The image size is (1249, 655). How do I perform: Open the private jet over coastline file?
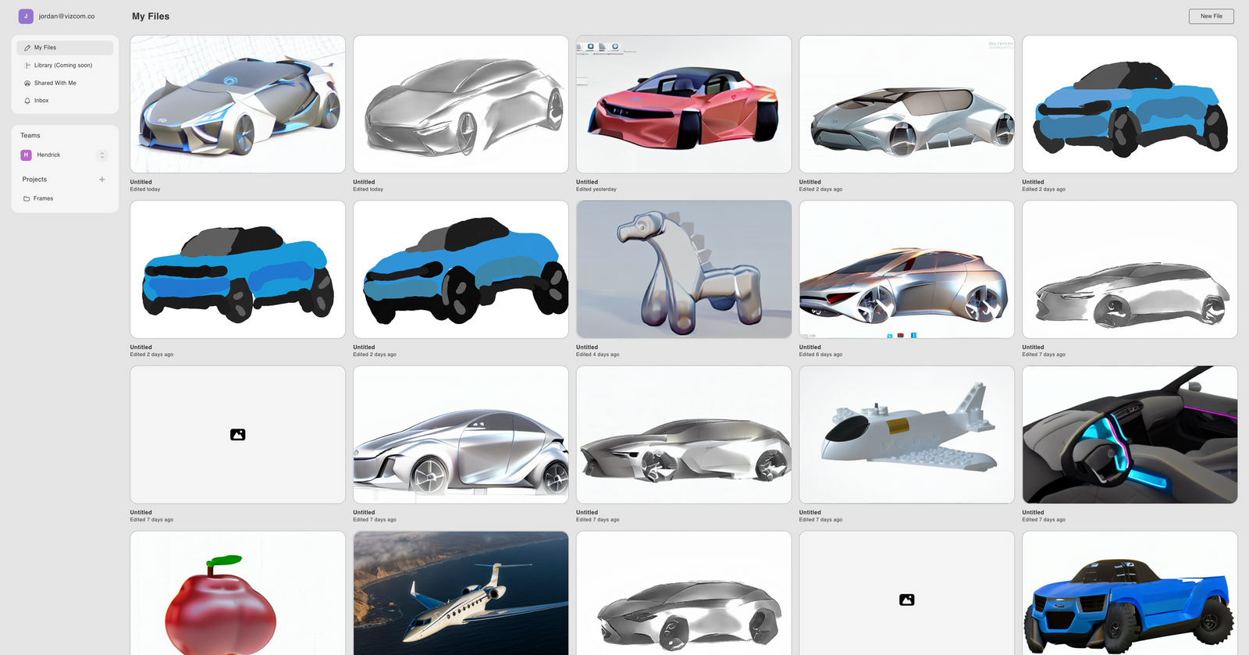pyautogui.click(x=461, y=593)
